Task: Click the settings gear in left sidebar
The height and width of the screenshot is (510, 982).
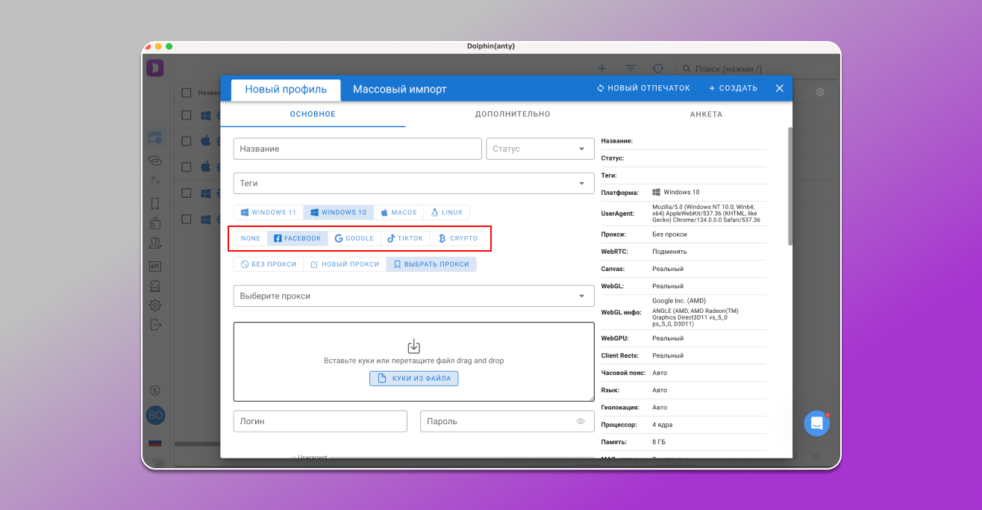Action: click(155, 305)
